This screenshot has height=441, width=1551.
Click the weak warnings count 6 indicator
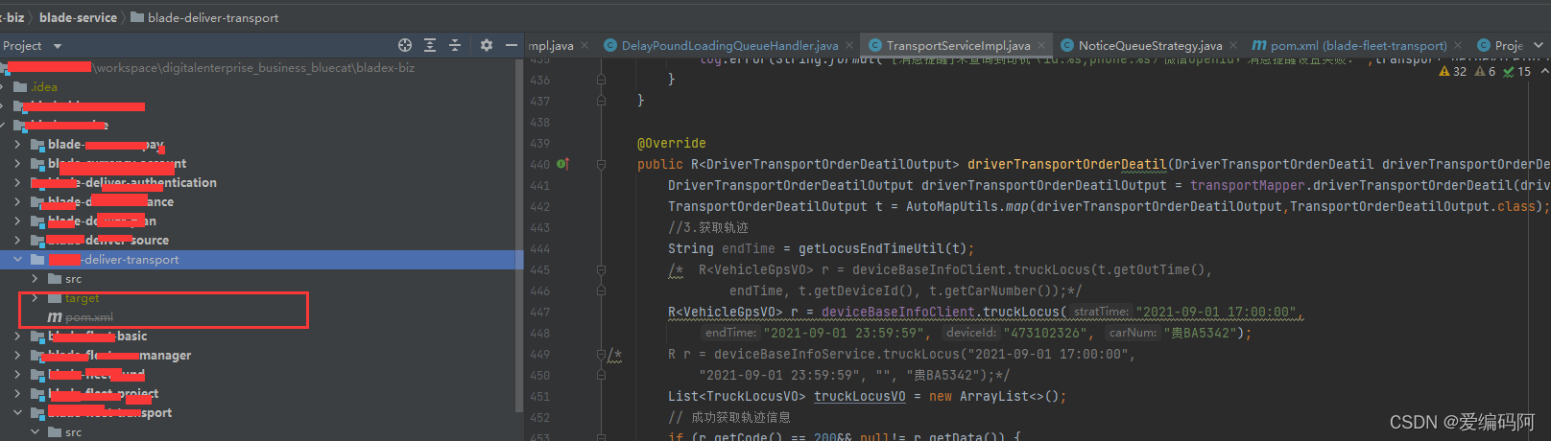1485,71
